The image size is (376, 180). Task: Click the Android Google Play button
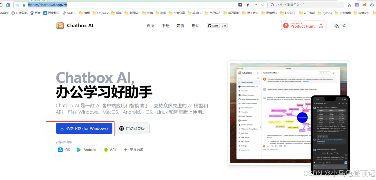coord(87,150)
